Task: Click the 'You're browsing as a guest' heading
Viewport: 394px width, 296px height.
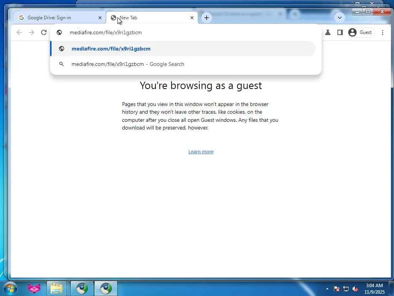Action: tap(201, 86)
